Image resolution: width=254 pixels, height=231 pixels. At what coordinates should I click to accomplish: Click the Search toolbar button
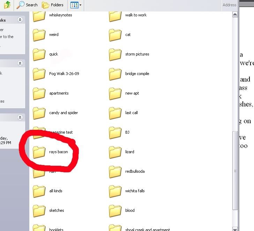pos(27,5)
